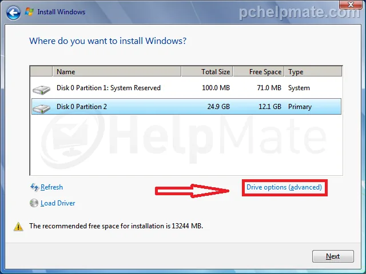The height and width of the screenshot is (274, 366).
Task: Click the Install Windows title text
Action: click(61, 12)
